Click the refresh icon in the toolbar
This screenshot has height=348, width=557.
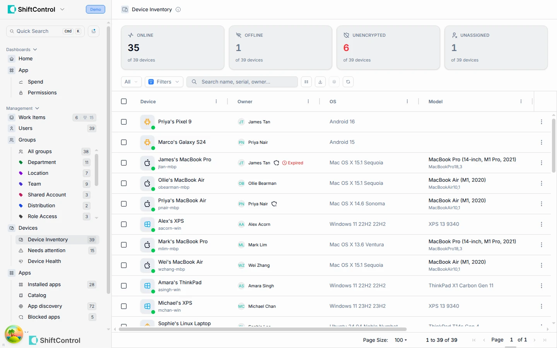pyautogui.click(x=348, y=82)
